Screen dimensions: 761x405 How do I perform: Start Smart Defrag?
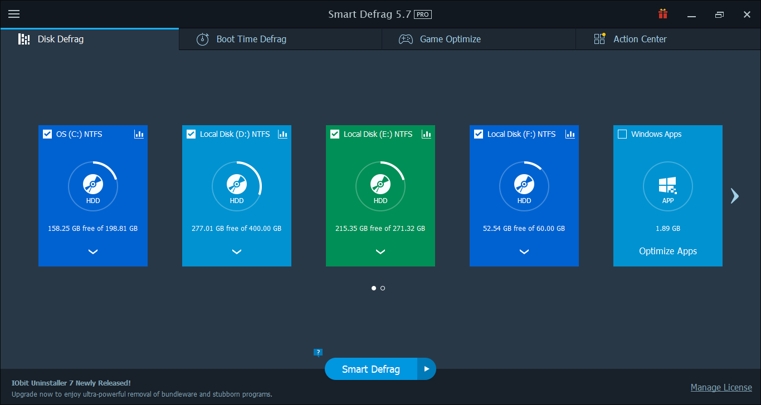(x=370, y=369)
